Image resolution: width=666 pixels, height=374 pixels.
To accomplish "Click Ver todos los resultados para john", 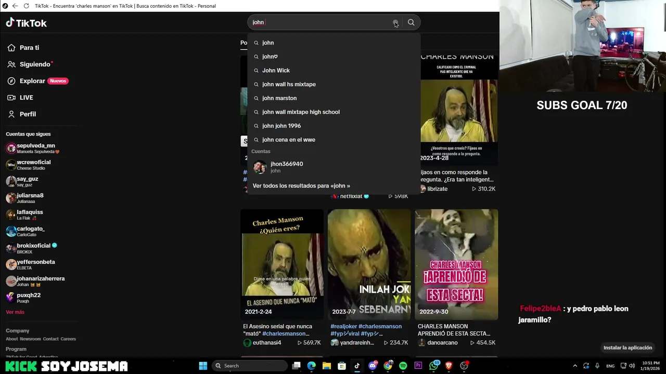I will coord(301,185).
